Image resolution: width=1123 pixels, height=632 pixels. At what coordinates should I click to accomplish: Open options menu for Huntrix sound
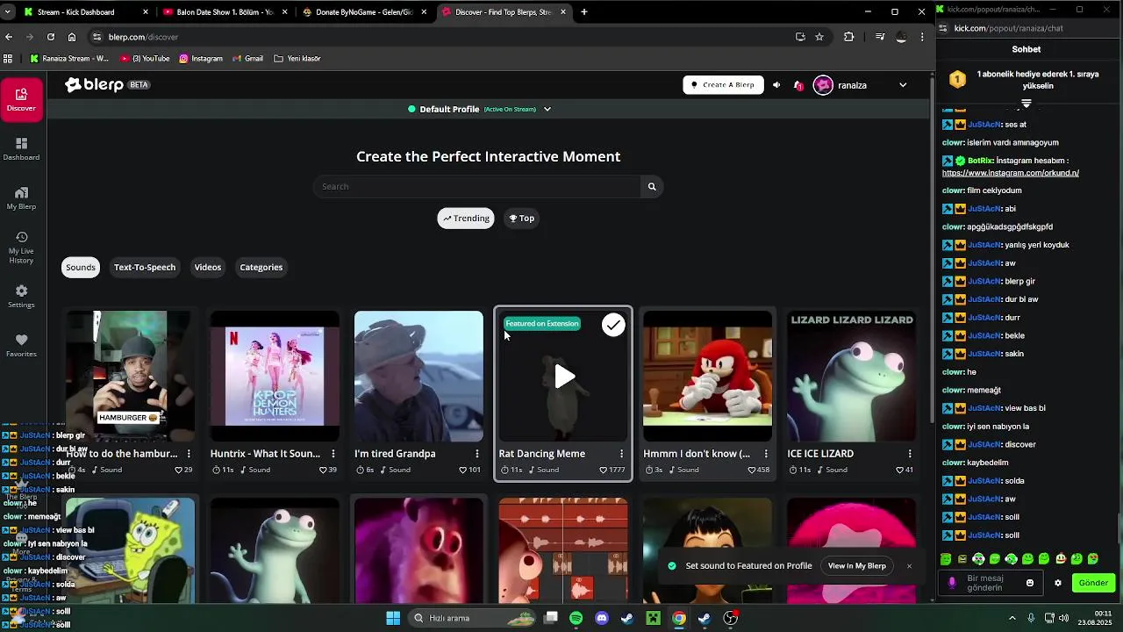pos(333,454)
